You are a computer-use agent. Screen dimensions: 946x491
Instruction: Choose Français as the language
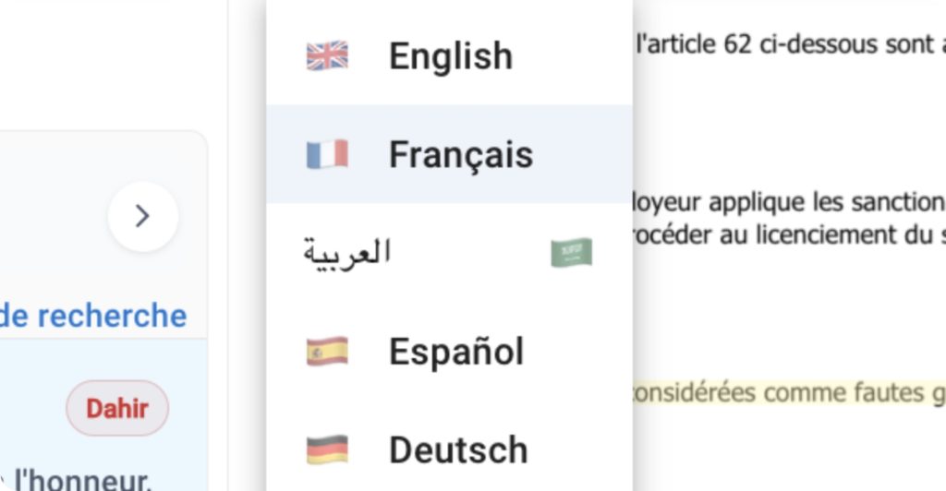pyautogui.click(x=460, y=154)
